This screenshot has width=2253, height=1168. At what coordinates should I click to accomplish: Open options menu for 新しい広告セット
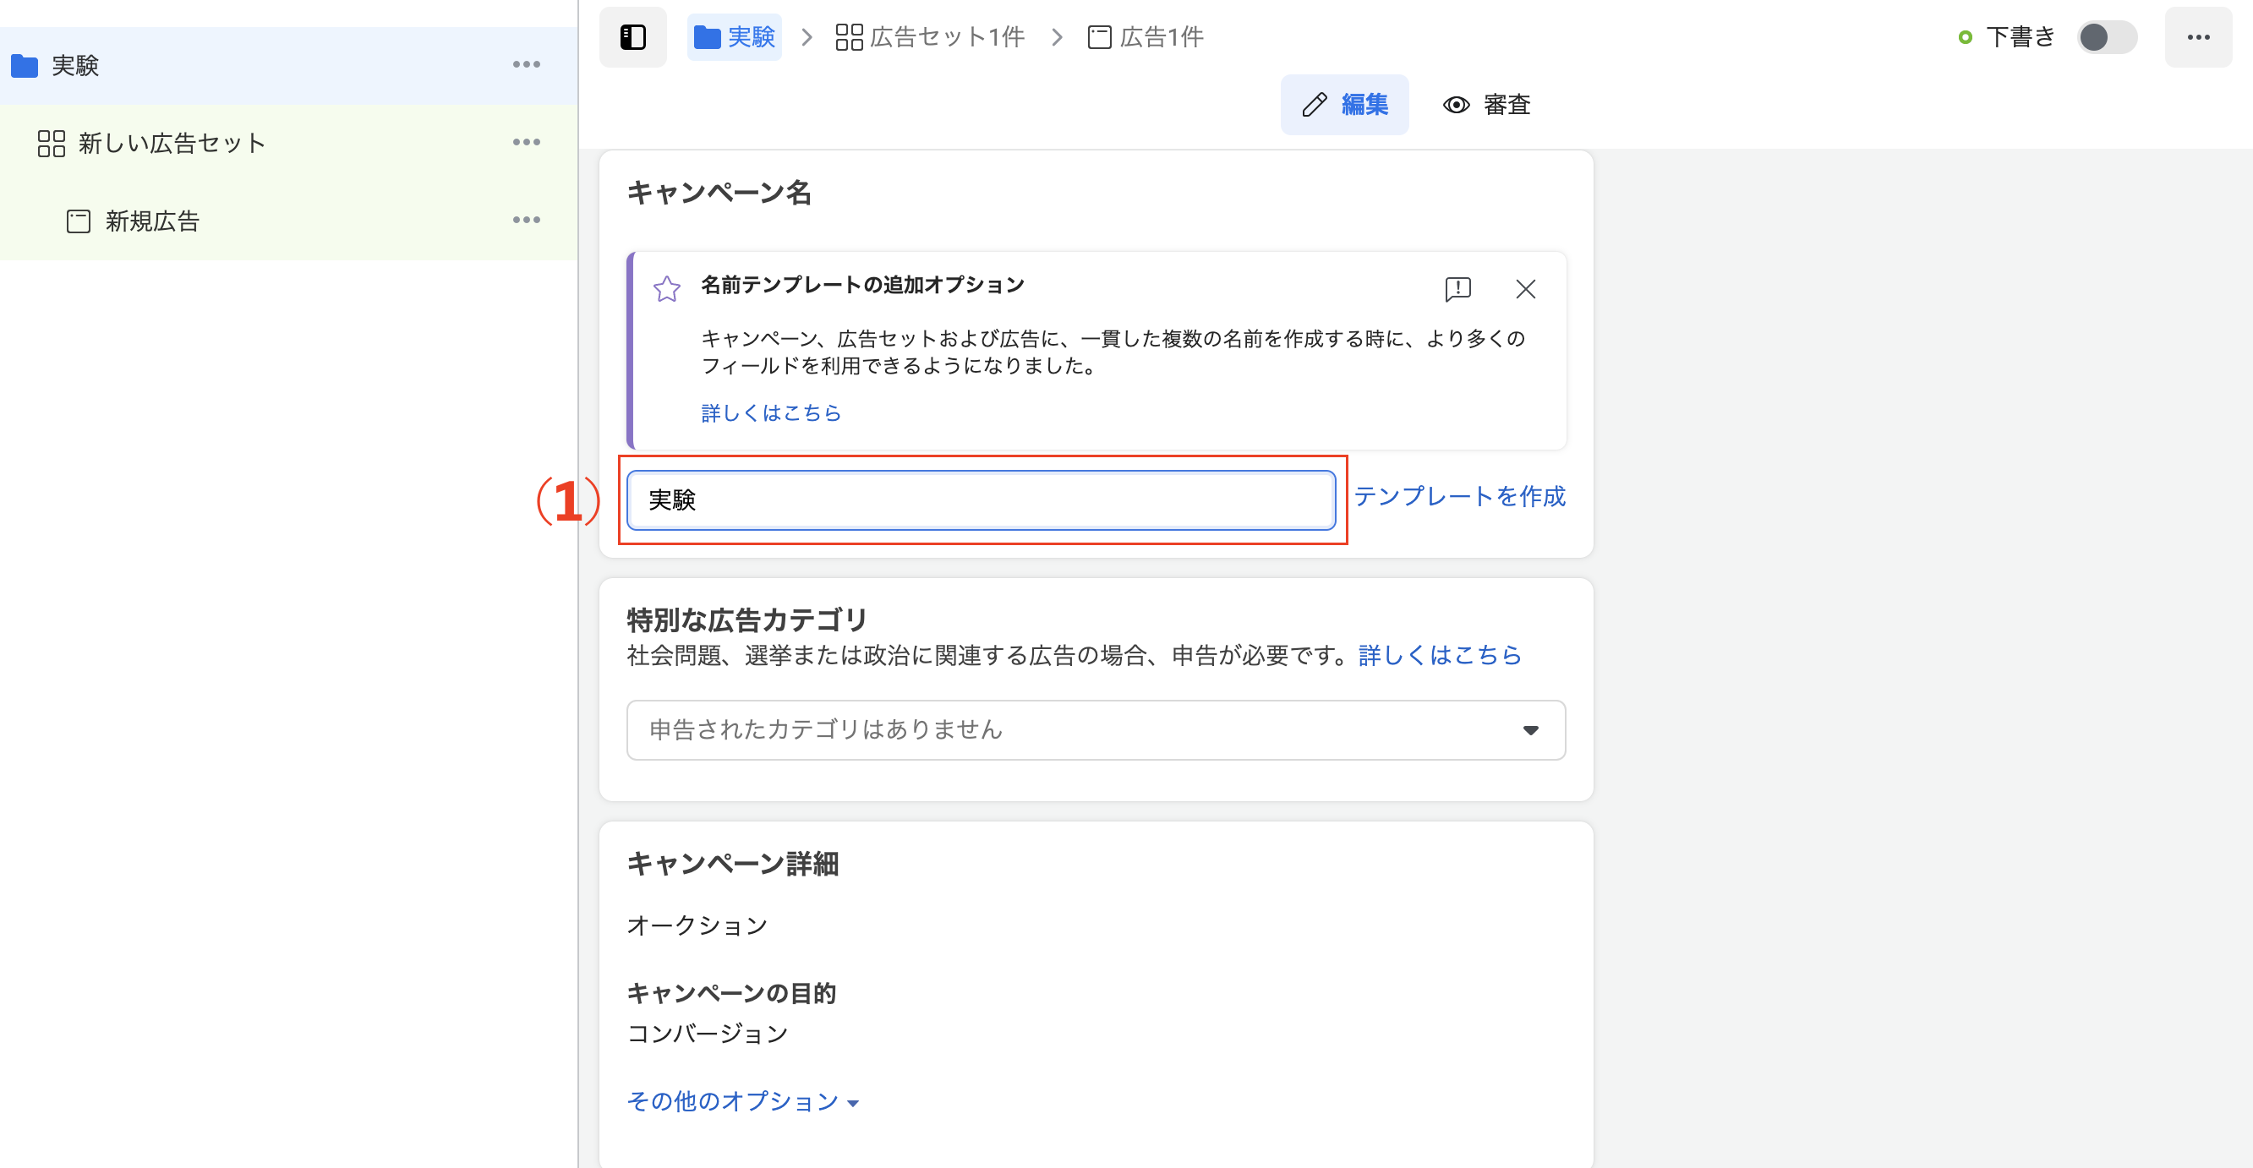[526, 143]
